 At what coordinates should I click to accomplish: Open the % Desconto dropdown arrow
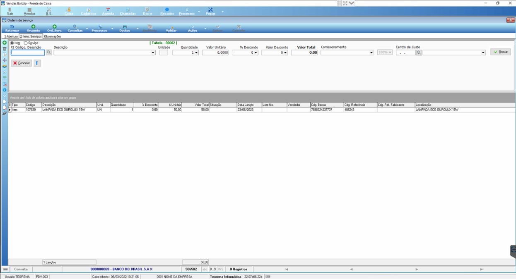coord(256,53)
